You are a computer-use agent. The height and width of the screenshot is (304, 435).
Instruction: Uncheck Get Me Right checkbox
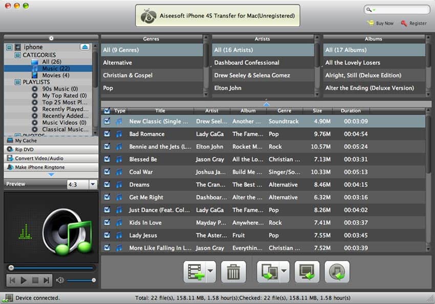point(107,197)
